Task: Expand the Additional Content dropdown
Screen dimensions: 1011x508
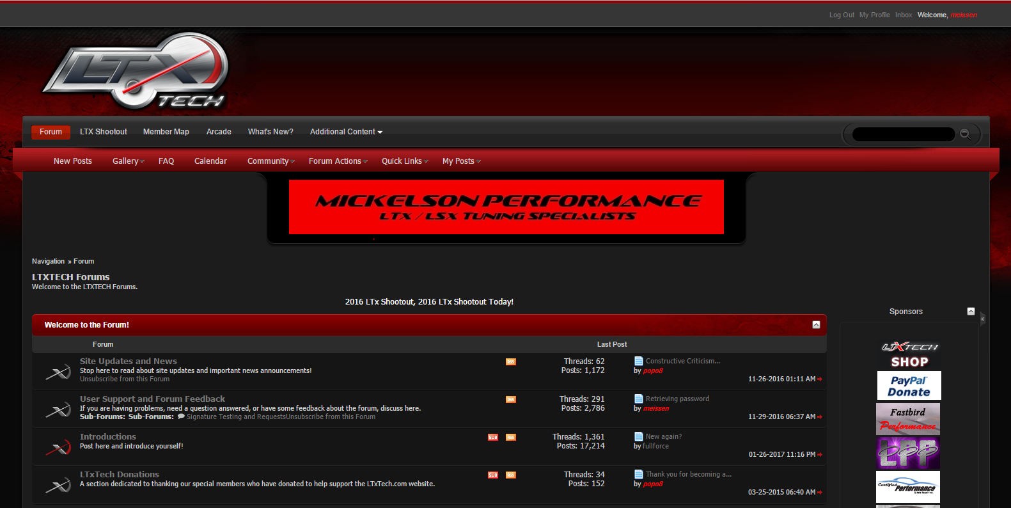Action: click(346, 132)
